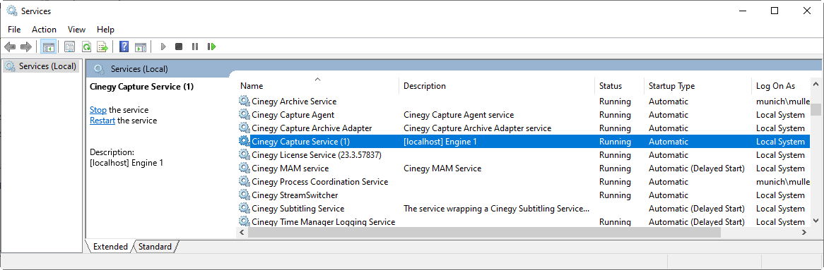The width and height of the screenshot is (824, 270).
Task: Open the Properties toolbar icon
Action: [x=69, y=47]
